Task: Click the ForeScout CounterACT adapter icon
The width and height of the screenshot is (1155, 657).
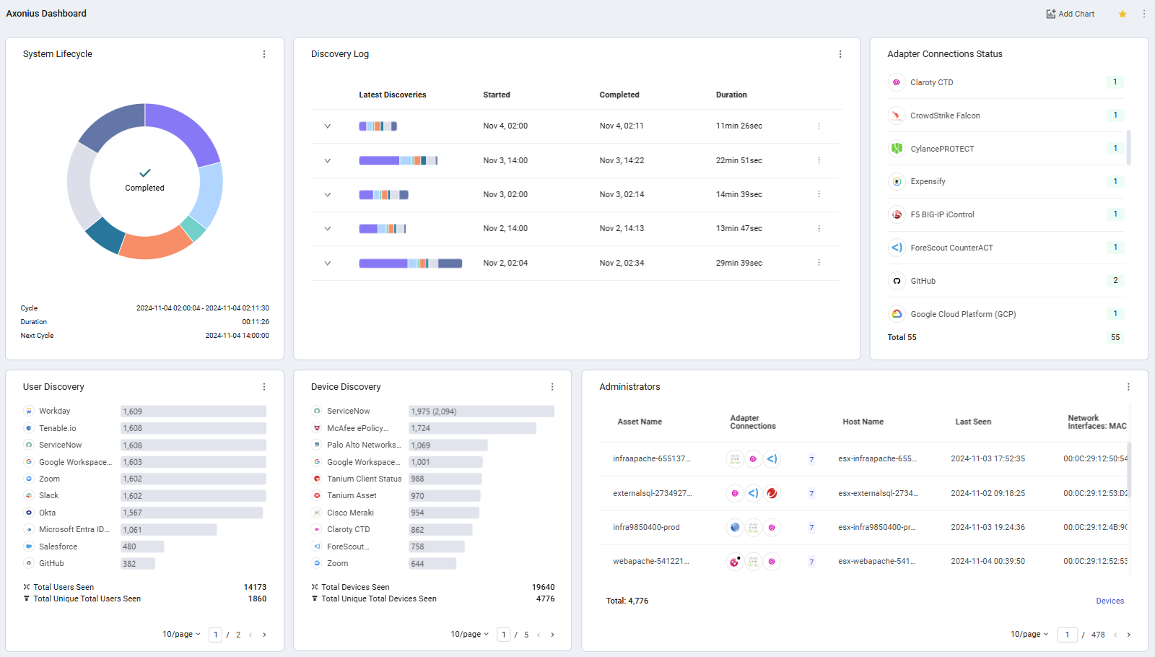Action: coord(897,248)
